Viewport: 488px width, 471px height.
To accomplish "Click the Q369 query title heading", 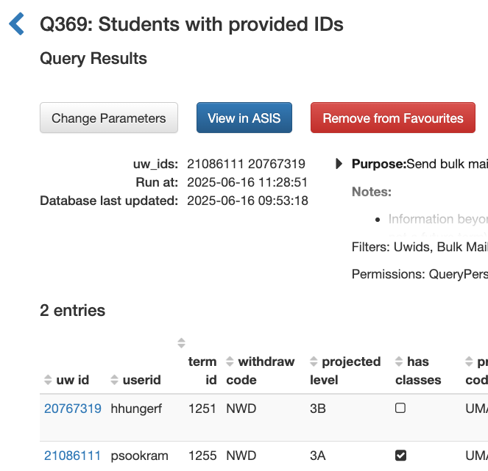I will tap(191, 24).
